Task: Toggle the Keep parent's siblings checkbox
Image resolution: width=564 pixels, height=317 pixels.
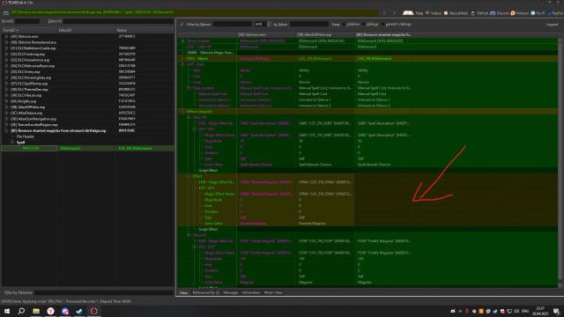Action: [x=382, y=24]
